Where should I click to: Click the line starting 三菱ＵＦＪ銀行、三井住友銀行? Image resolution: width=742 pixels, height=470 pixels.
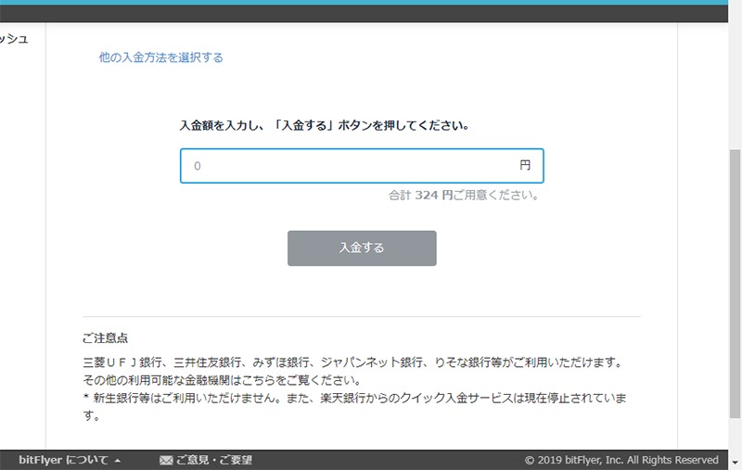pyautogui.click(x=352, y=362)
